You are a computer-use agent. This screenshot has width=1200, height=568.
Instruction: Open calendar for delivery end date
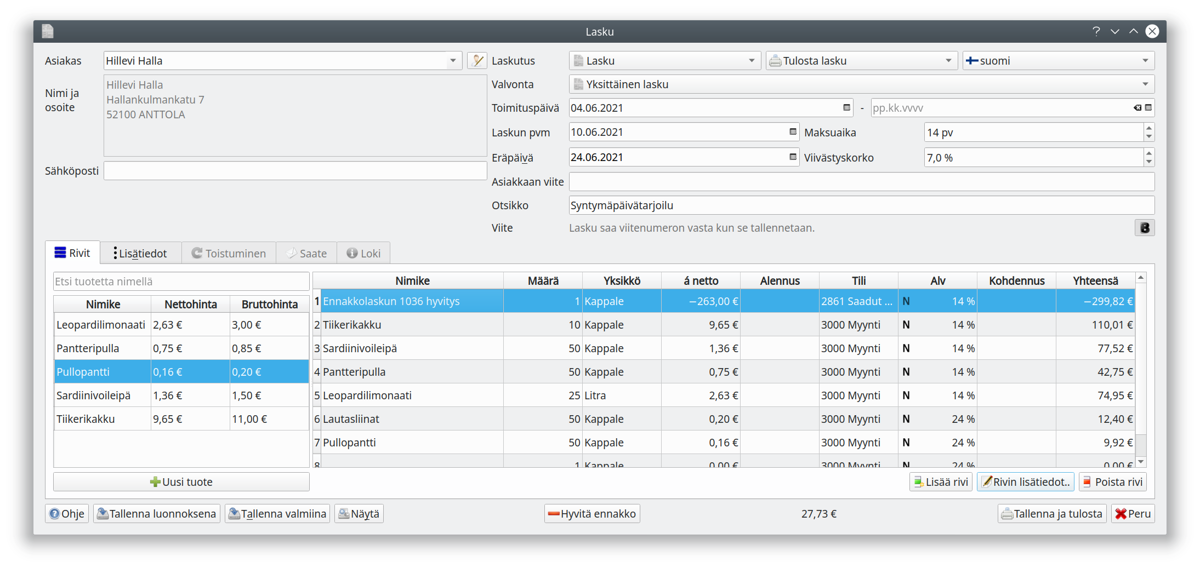click(1148, 108)
